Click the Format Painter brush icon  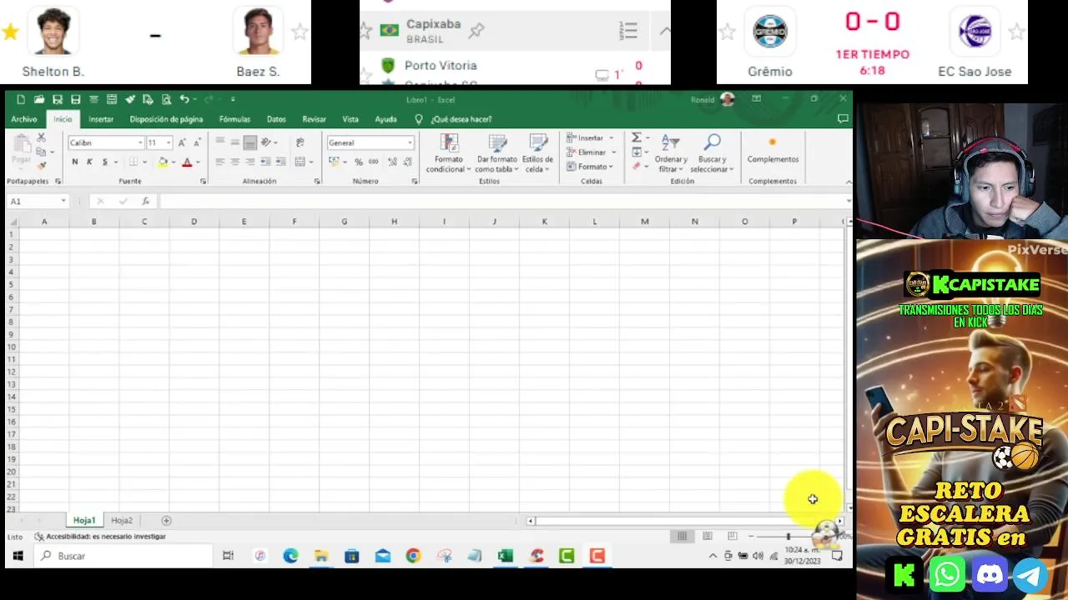pyautogui.click(x=41, y=165)
